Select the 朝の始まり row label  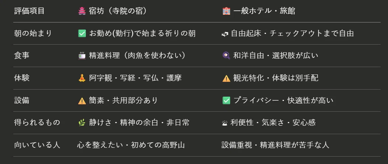point(33,34)
